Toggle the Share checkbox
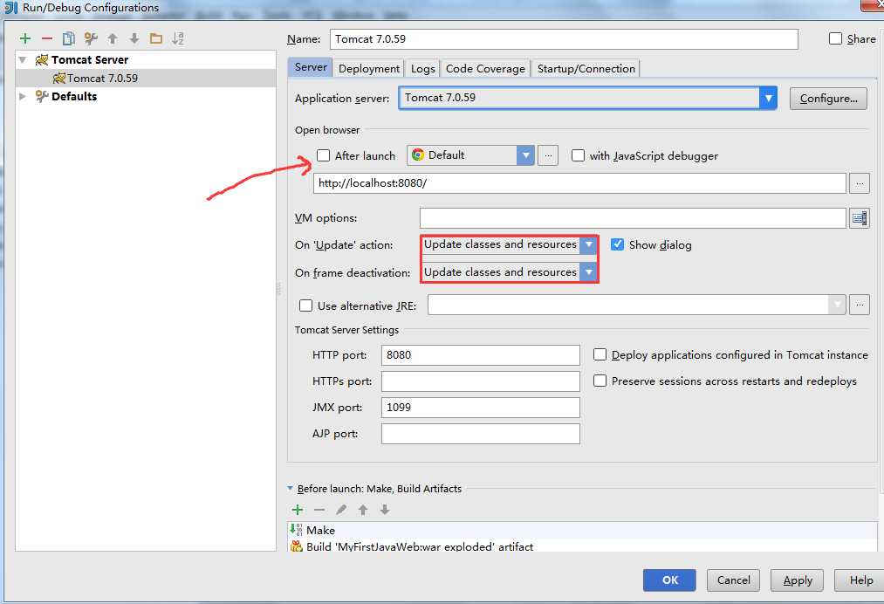This screenshot has width=884, height=604. 835,38
